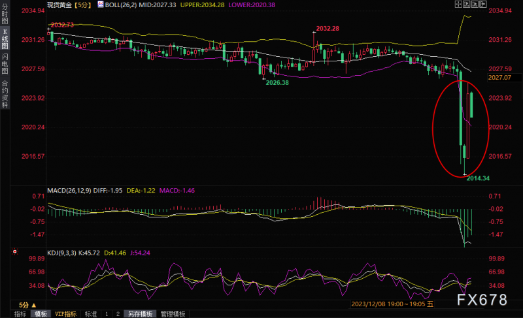Open the 合约资料 side tab
This screenshot has height=318, width=523.
5,94
